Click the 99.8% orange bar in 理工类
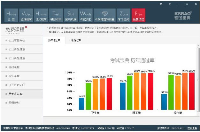The image size is (200, 132). [x=137, y=91]
